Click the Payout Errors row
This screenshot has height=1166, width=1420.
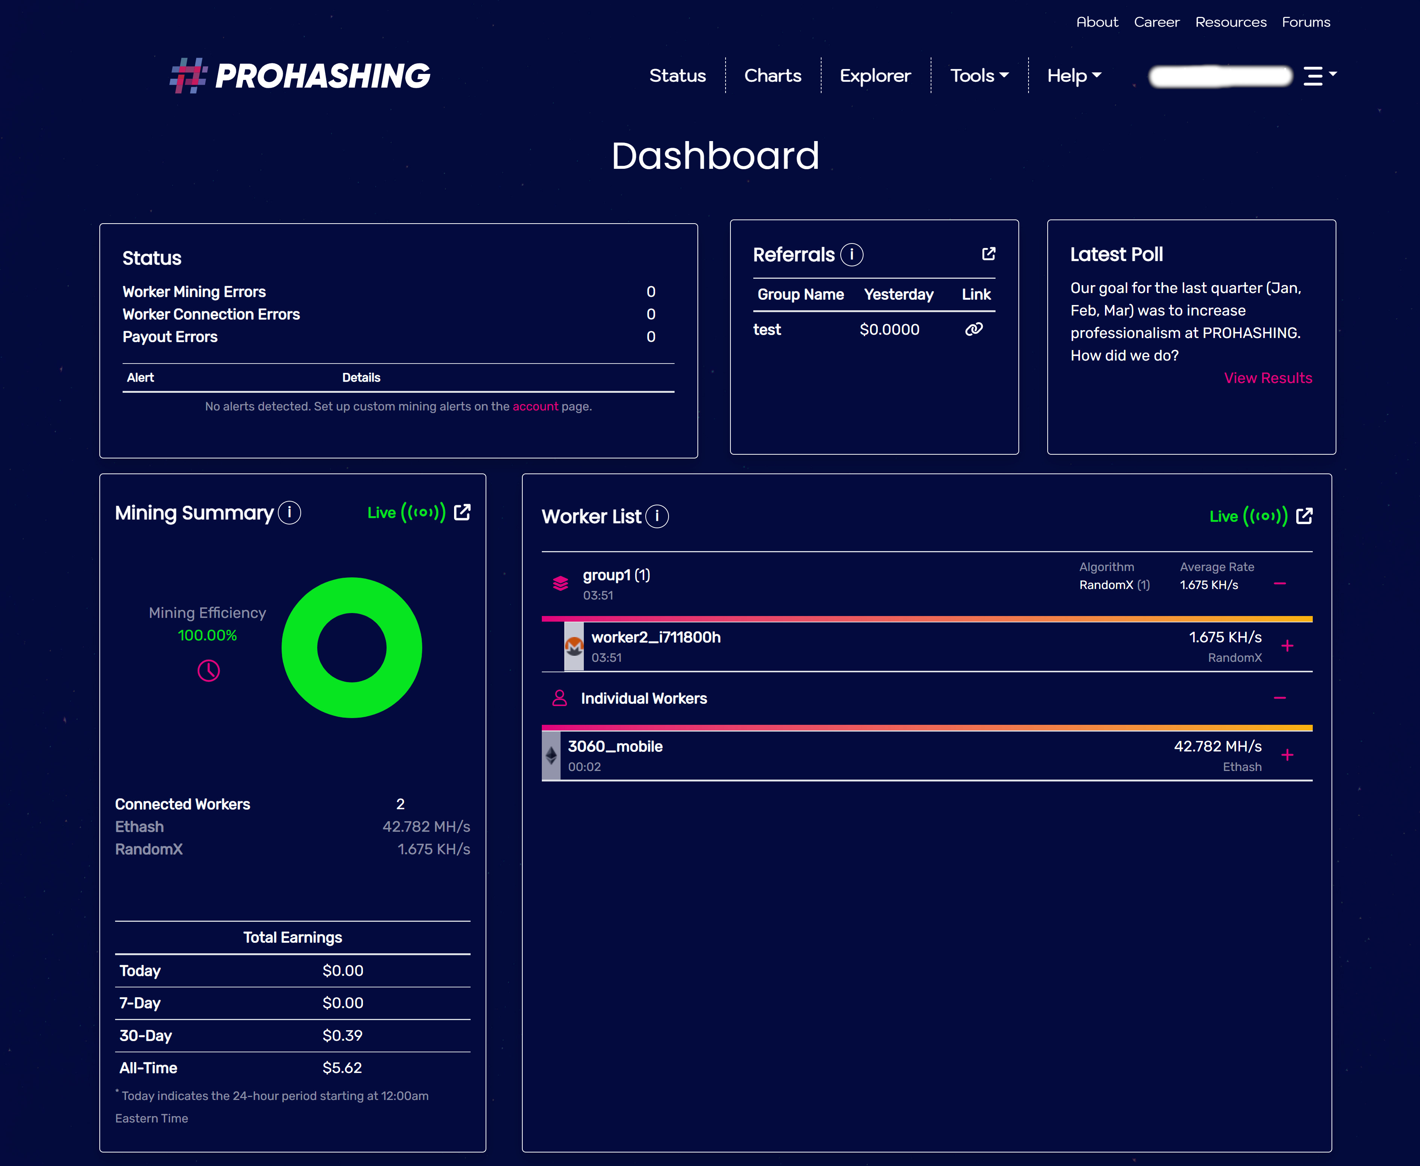click(x=389, y=337)
